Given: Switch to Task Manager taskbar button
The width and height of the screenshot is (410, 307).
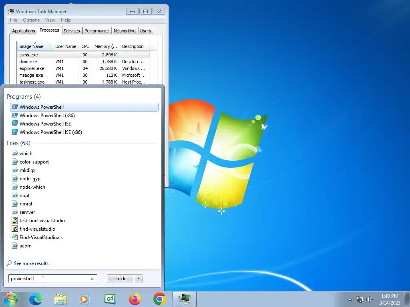Looking at the screenshot, I should 184,299.
